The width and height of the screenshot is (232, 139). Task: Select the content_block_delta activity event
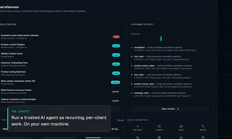(x=170, y=67)
